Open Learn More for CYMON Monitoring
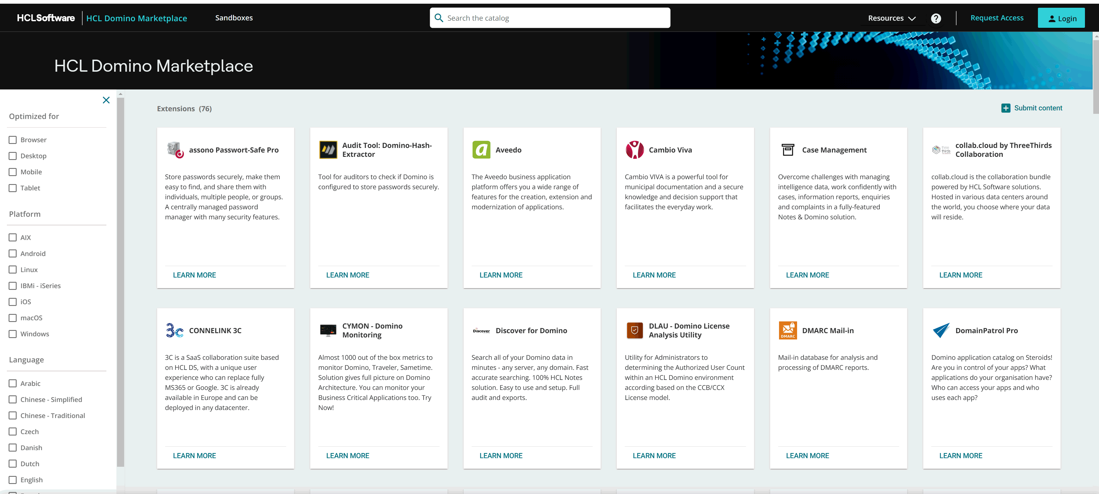 pyautogui.click(x=348, y=456)
